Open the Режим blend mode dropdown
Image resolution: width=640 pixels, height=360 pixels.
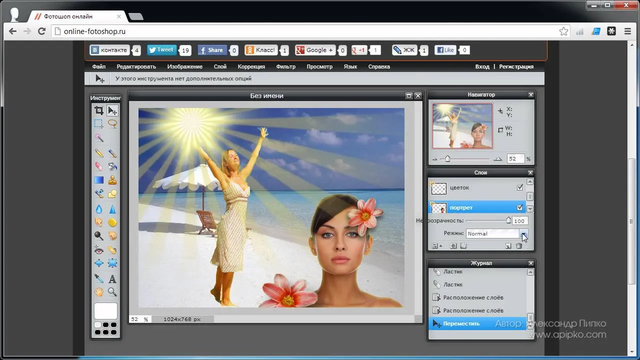497,233
